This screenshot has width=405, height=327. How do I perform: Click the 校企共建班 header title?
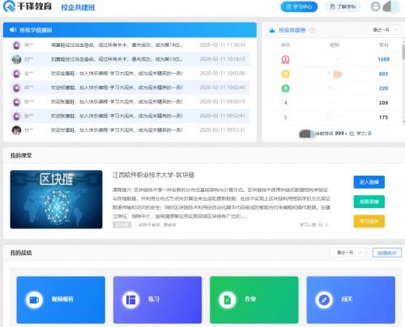click(x=78, y=7)
